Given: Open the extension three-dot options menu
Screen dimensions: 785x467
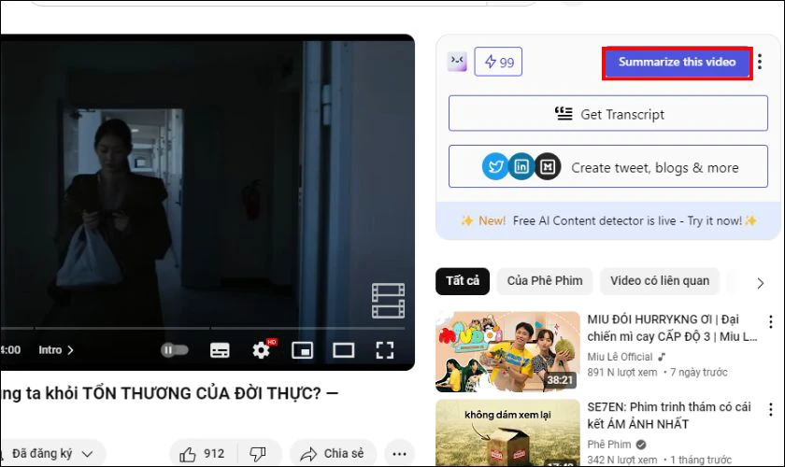Looking at the screenshot, I should [x=760, y=62].
